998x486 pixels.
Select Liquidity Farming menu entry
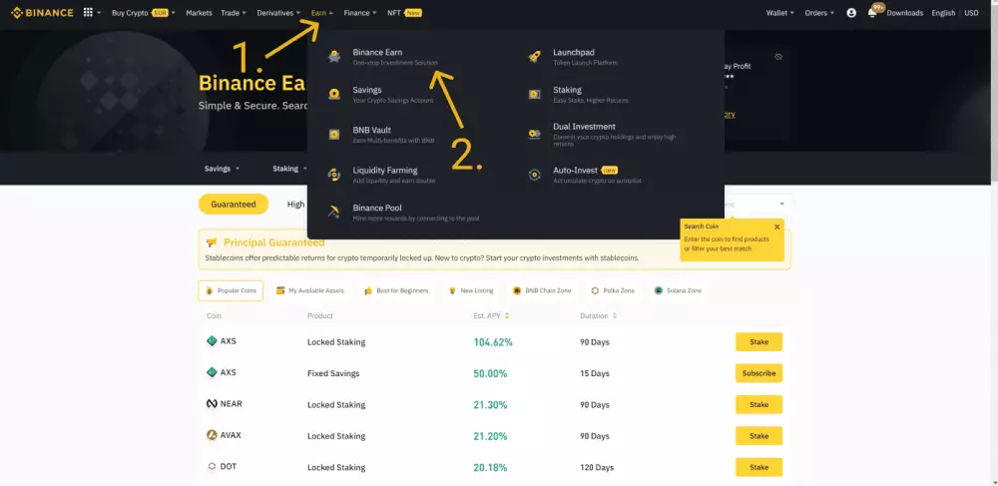(x=385, y=170)
